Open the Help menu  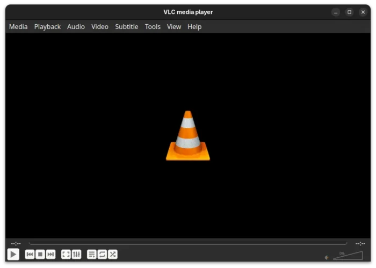(x=194, y=26)
